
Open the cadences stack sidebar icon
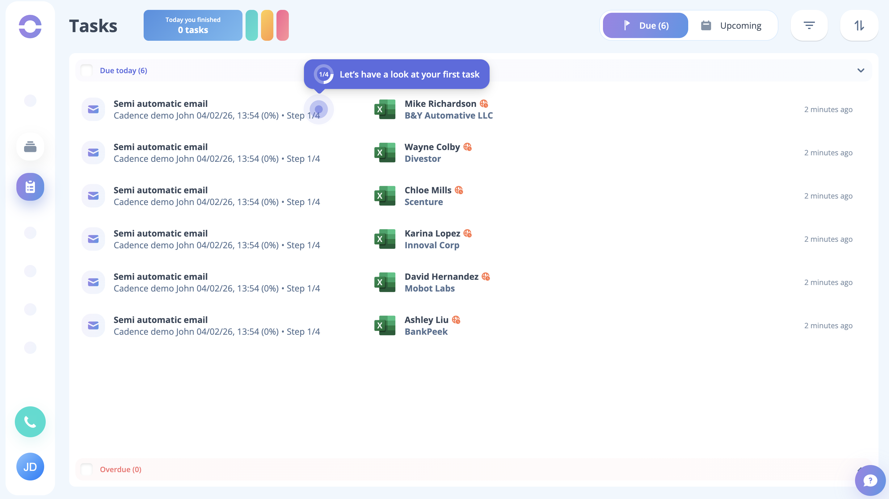[x=30, y=147]
